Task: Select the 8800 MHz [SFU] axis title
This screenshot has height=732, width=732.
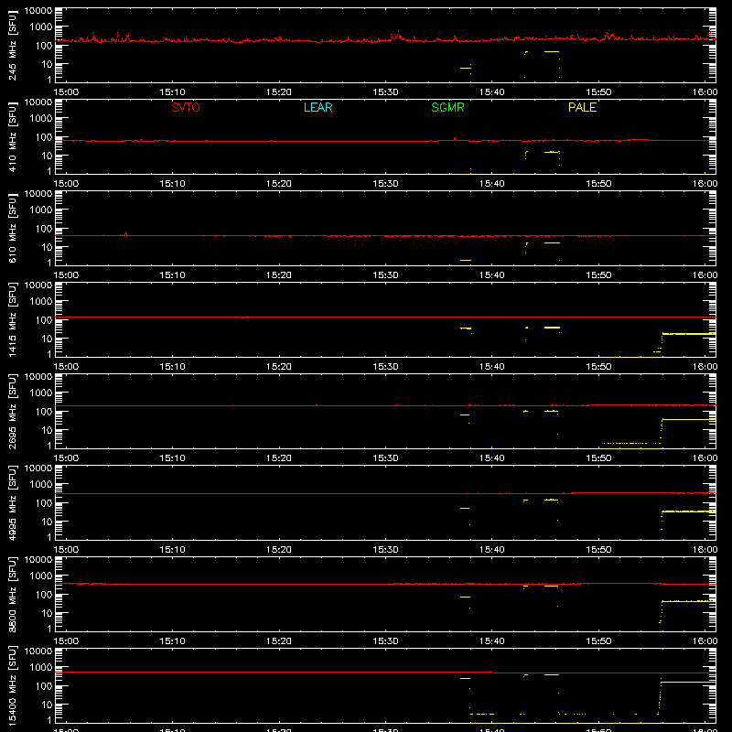Action: pos(13,594)
